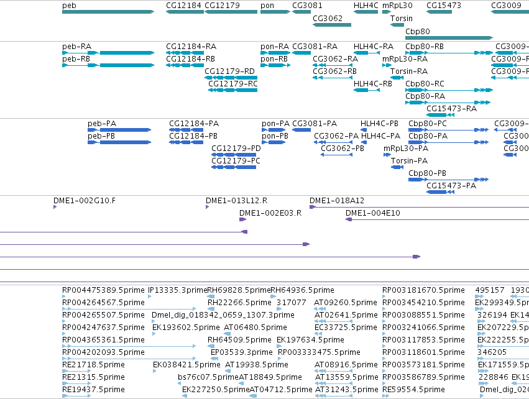Select the CG12184-RA transcript
This screenshot has height=399, width=529.
tap(185, 53)
